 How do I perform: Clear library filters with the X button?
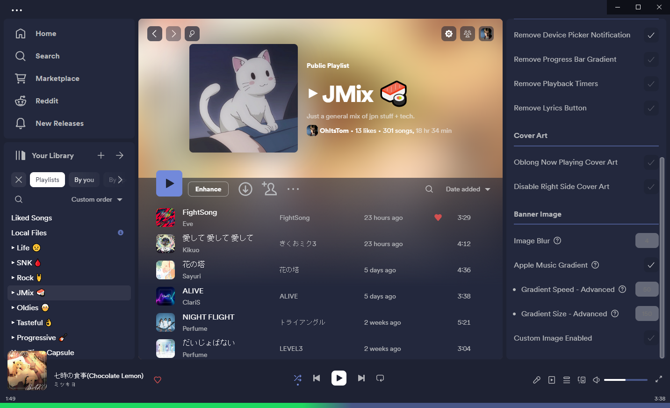coord(19,180)
